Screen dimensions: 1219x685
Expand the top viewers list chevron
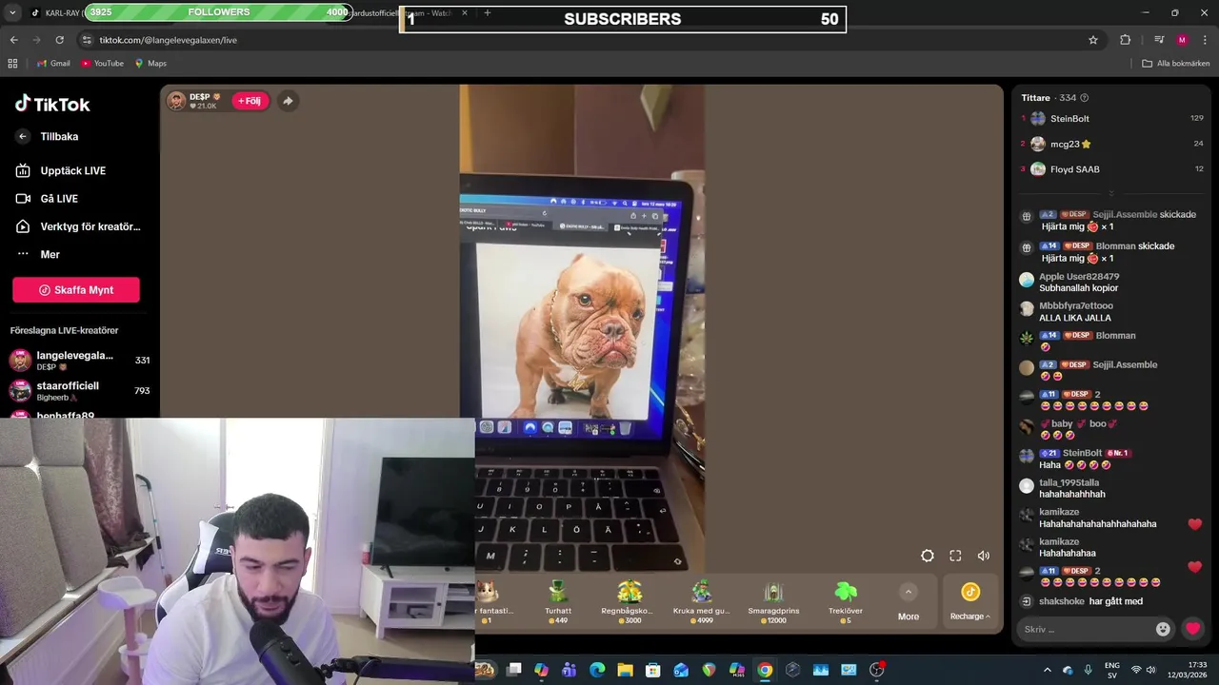click(1110, 193)
